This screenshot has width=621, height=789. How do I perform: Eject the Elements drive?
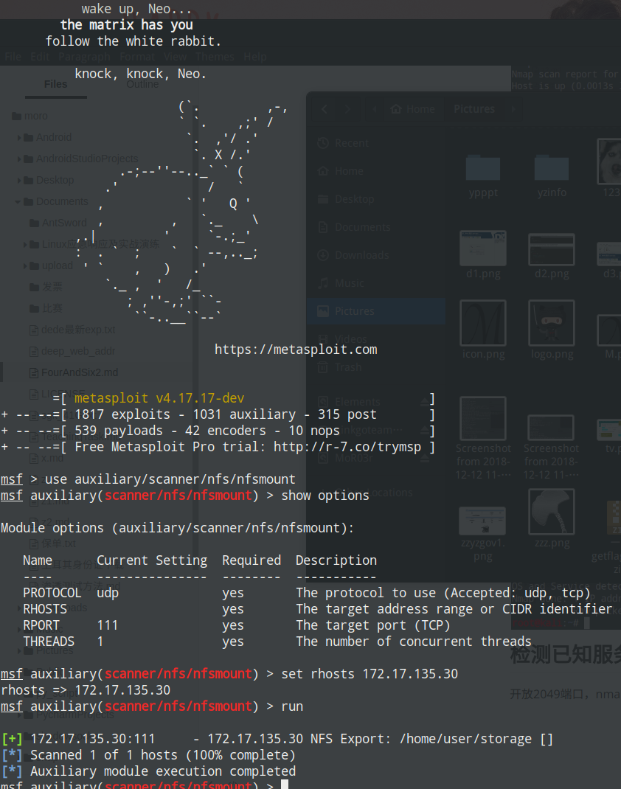click(425, 402)
